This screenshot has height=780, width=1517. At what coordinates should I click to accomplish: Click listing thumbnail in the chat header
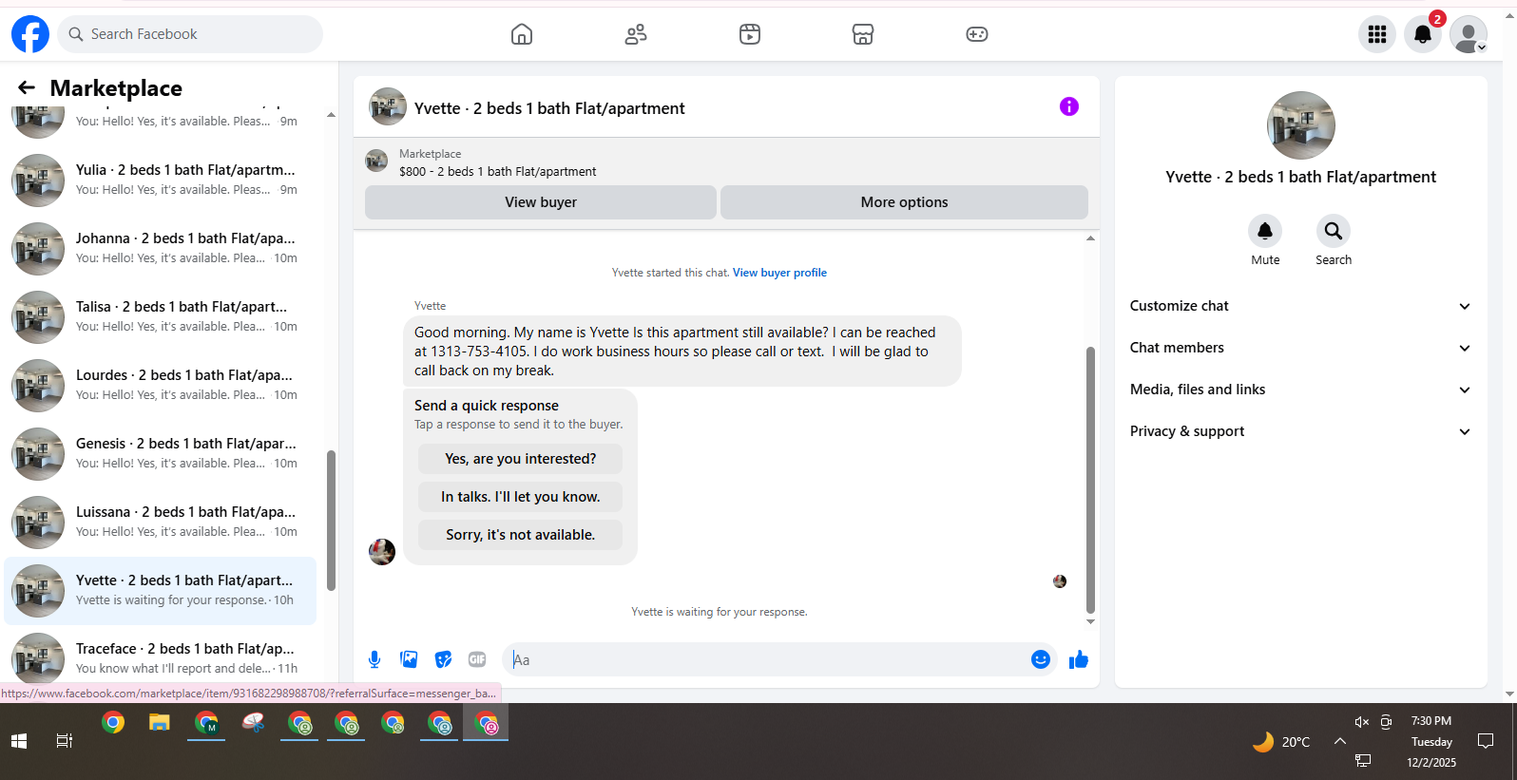click(388, 106)
